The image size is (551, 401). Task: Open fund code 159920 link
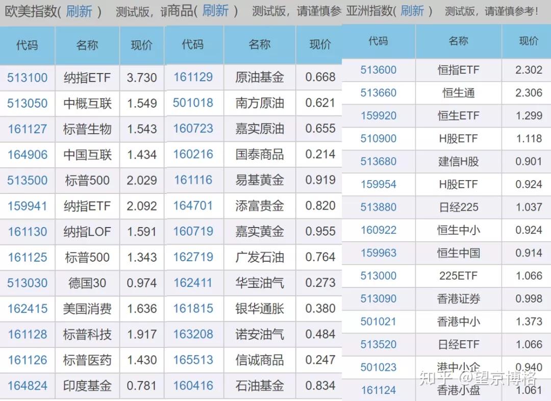pyautogui.click(x=379, y=116)
